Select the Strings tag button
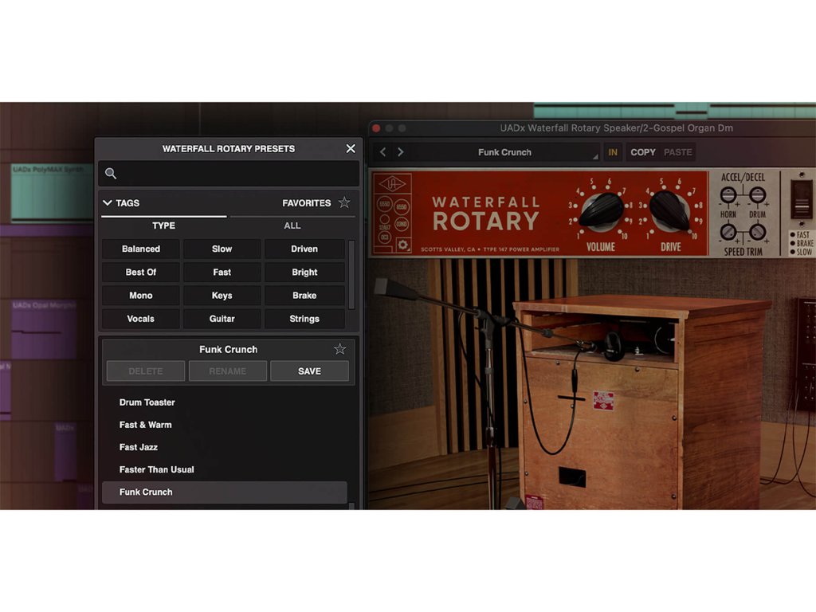The height and width of the screenshot is (612, 816). (304, 319)
